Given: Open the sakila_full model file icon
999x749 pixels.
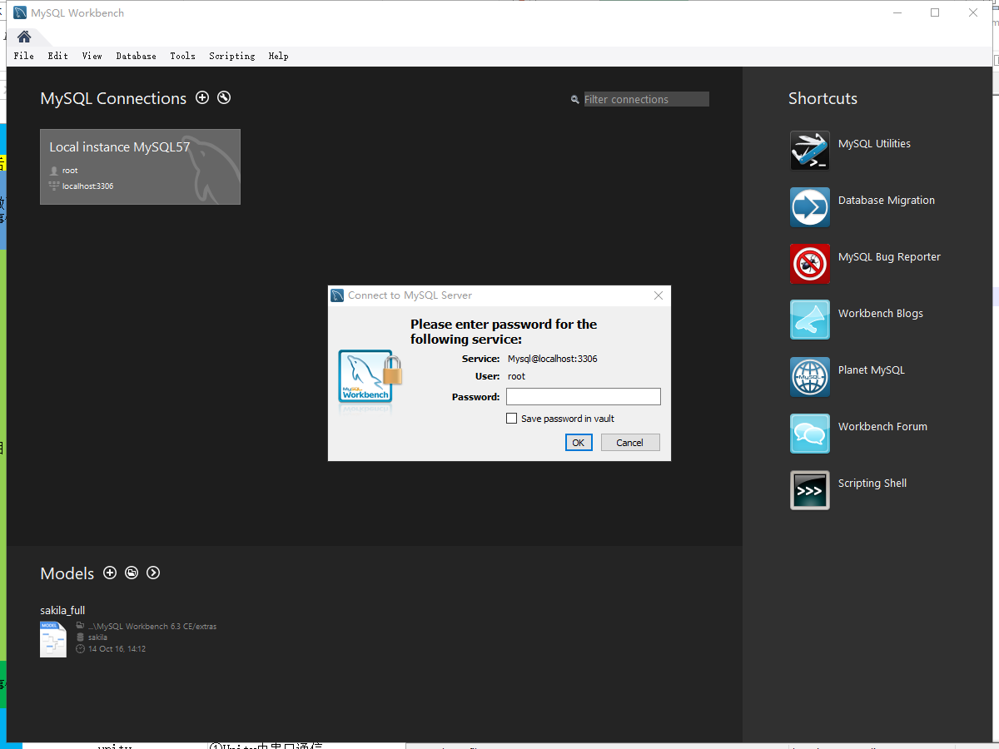Looking at the screenshot, I should (53, 639).
